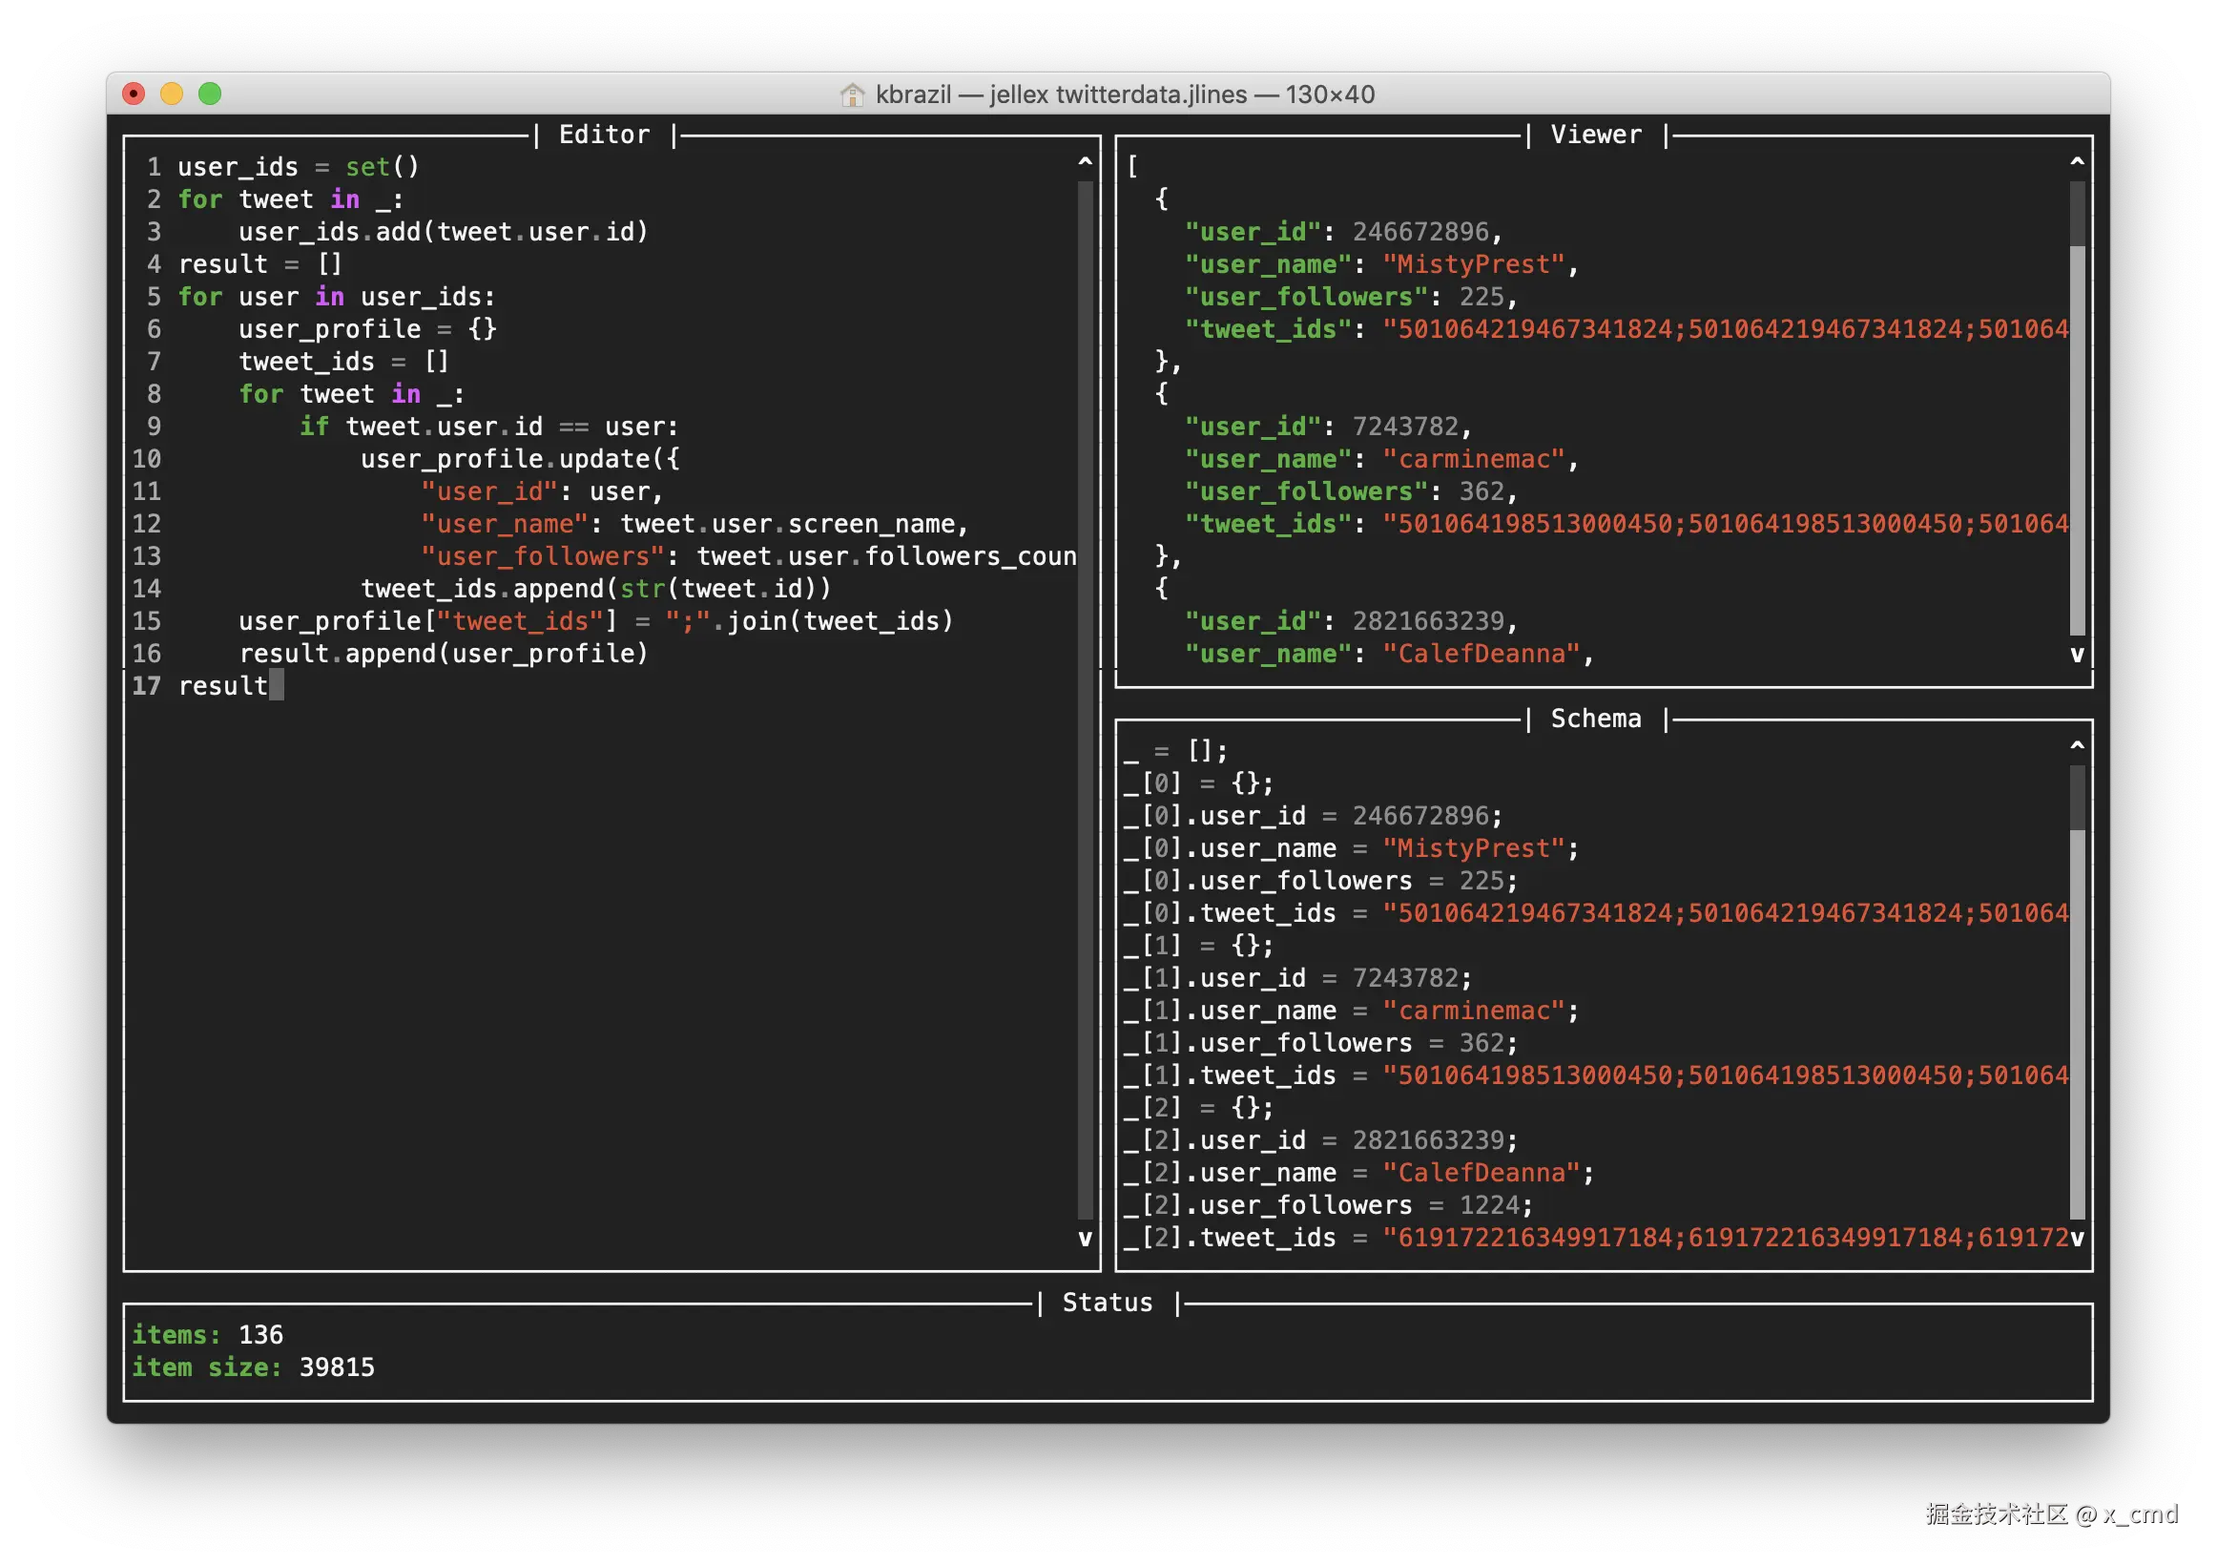This screenshot has height=1565, width=2217.
Task: Click Schema _[1].user_followers = 362
Action: [1320, 1043]
